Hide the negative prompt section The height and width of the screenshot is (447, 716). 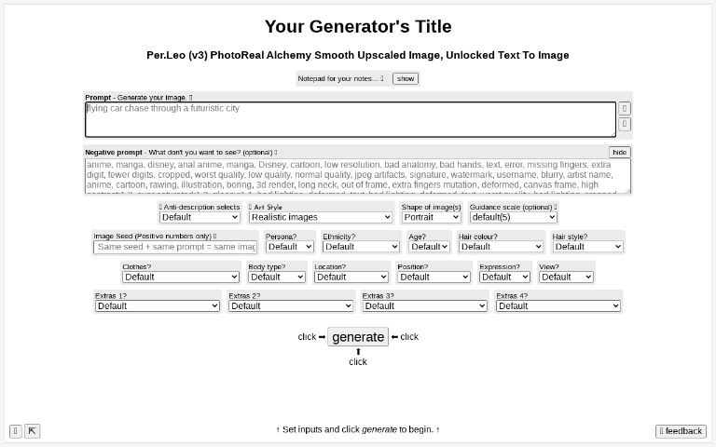click(619, 152)
